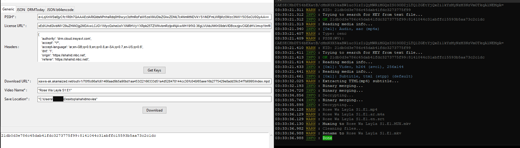Click 'Rose Wa Layla S1.E1.mp4' file line

pos(350,109)
